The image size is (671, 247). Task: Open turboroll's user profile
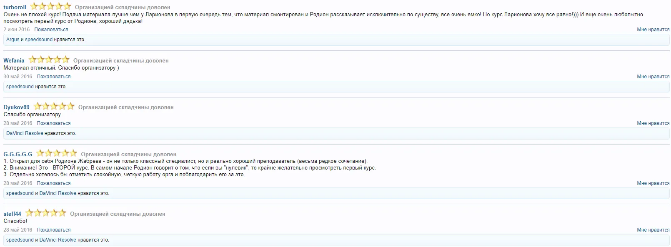(x=15, y=7)
